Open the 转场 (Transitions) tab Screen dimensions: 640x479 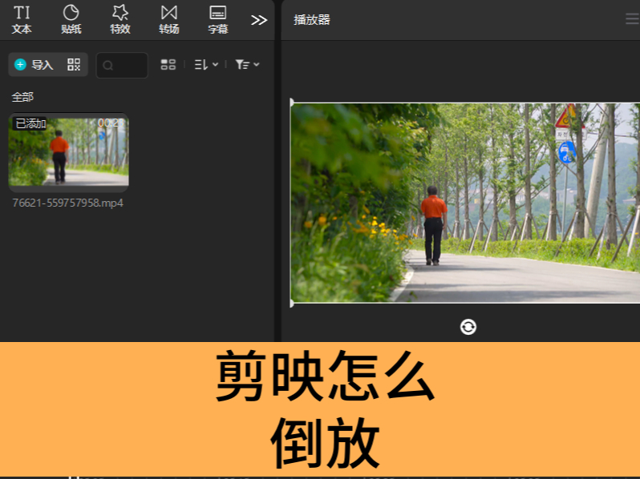[x=169, y=19]
